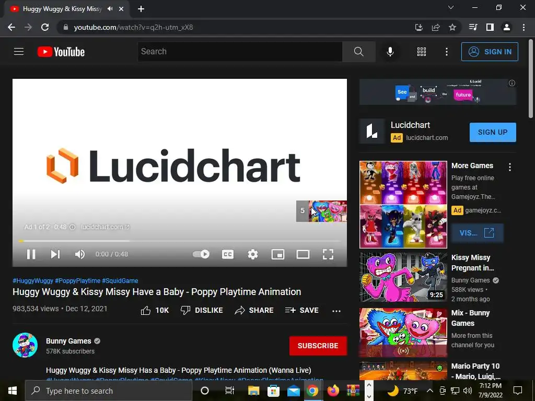Switch to theater mode
The height and width of the screenshot is (401, 535).
[x=303, y=254]
